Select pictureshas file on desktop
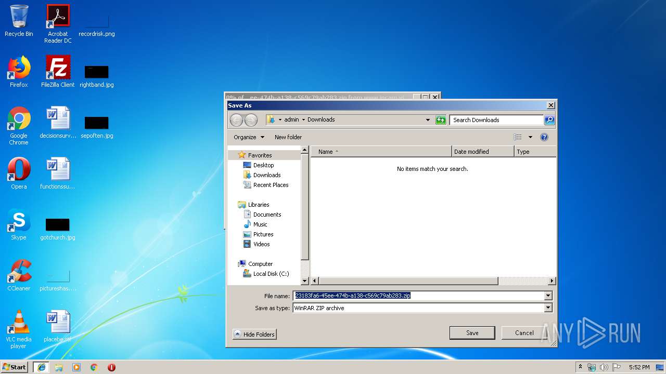 click(x=58, y=280)
